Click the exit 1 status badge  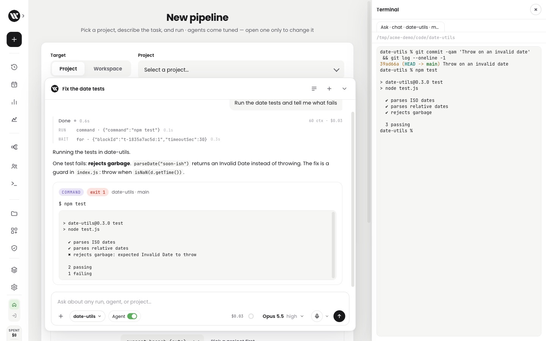tap(97, 192)
